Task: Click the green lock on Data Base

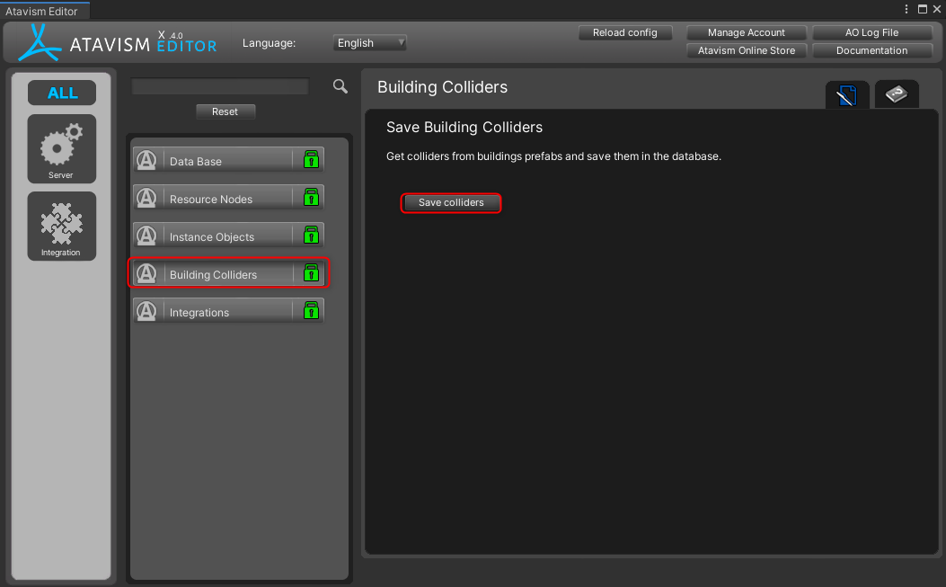Action: pos(311,160)
